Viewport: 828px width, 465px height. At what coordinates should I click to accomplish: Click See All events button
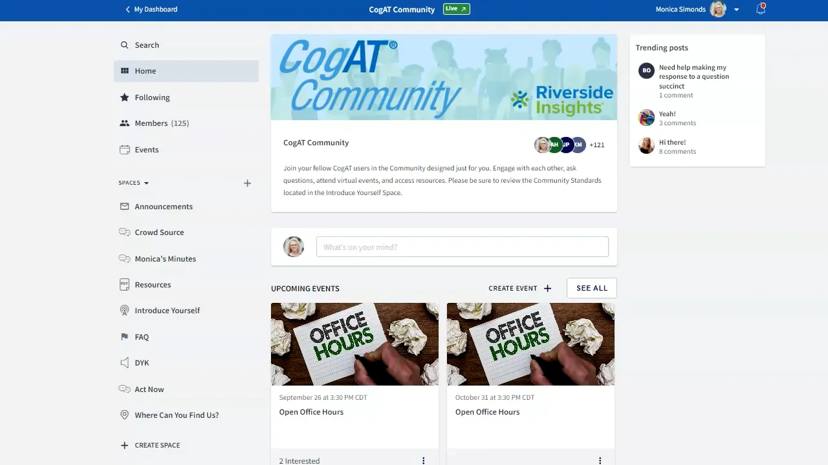[x=592, y=288]
